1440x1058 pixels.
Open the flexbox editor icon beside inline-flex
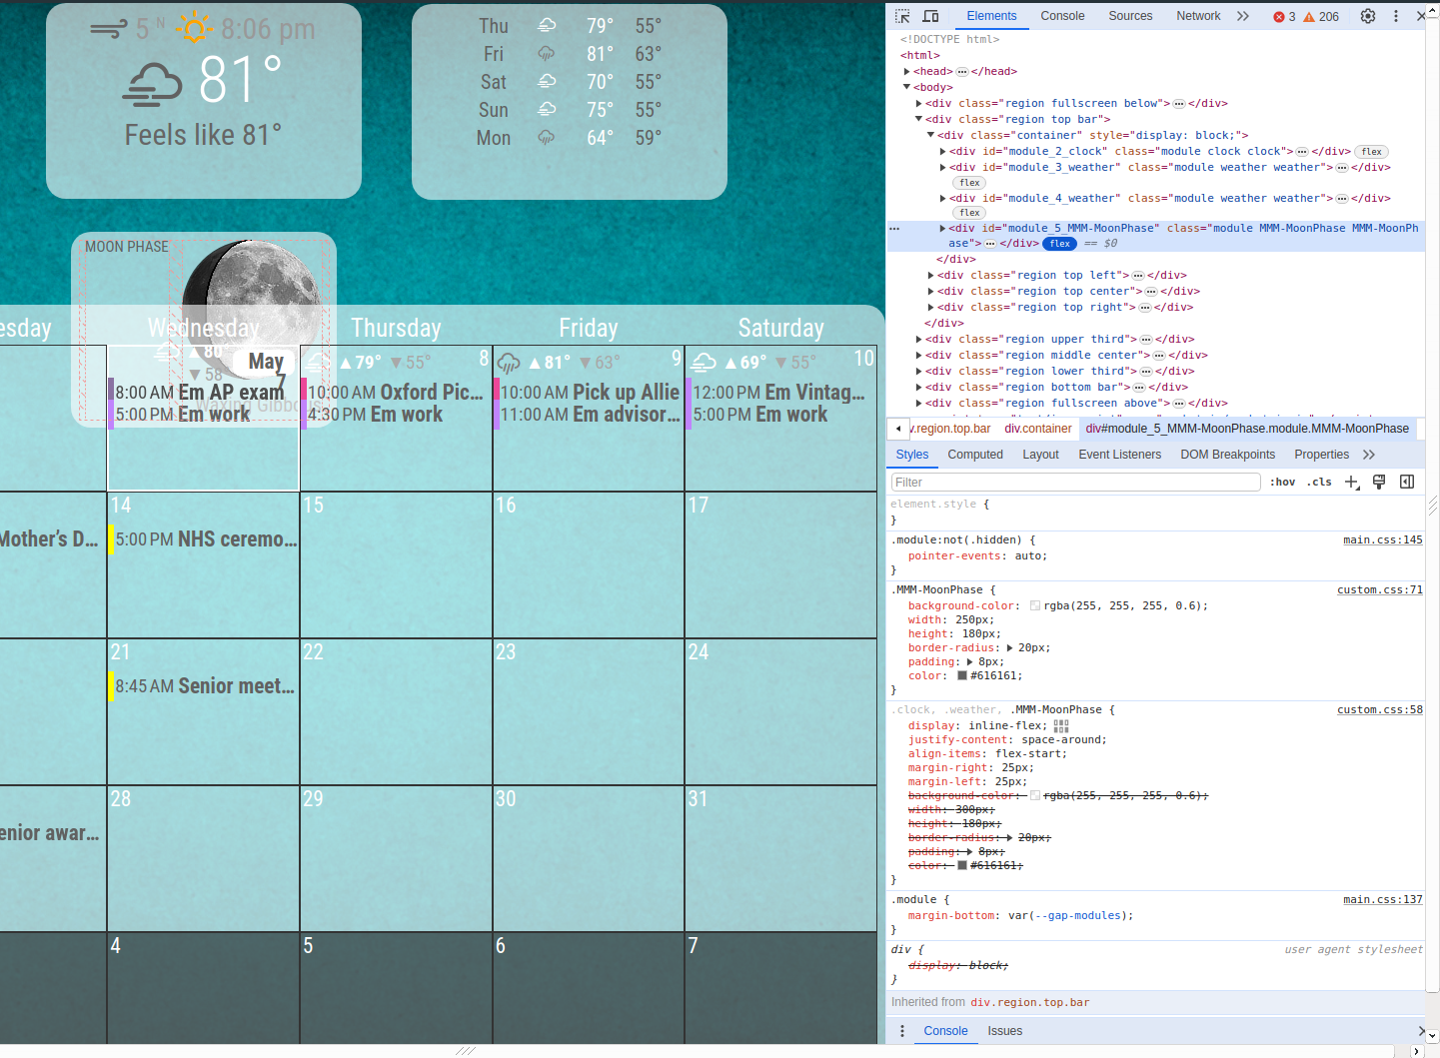click(x=1061, y=726)
